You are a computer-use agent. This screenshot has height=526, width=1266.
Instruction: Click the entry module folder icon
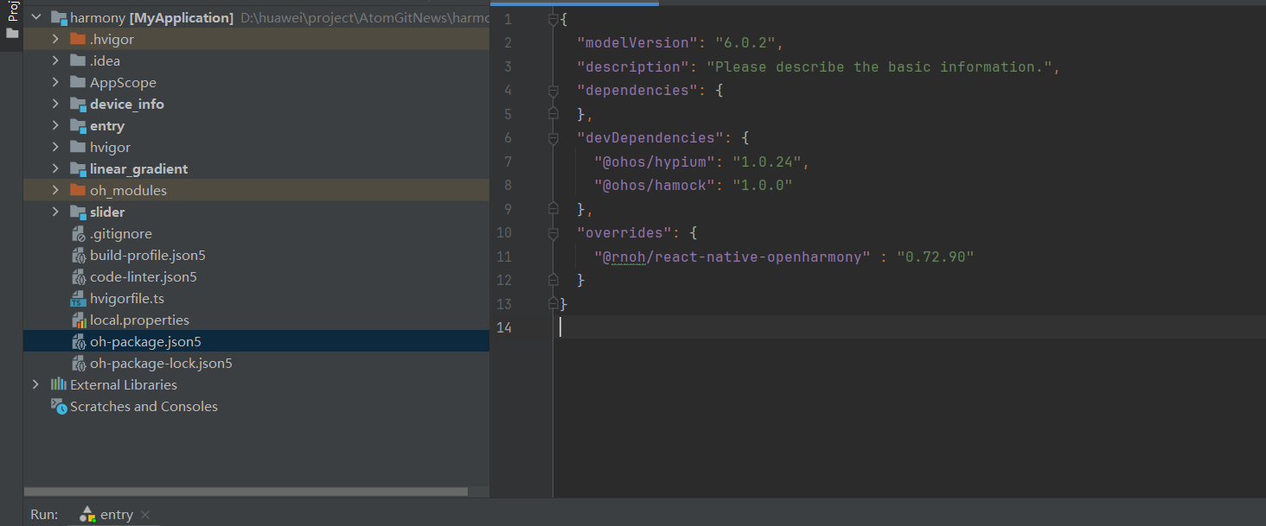78,125
